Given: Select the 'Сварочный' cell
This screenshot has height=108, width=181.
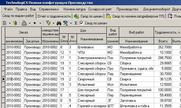Looking at the screenshot, I should 92,79.
